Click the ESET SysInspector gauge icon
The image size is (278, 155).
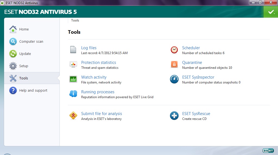click(174, 79)
